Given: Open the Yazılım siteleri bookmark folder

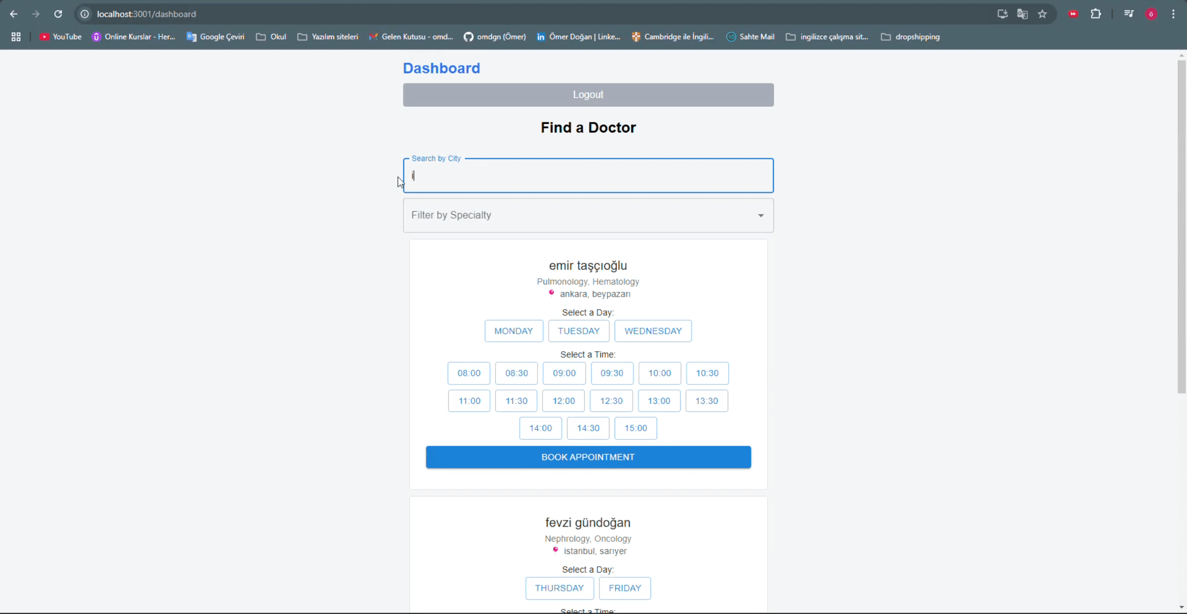Looking at the screenshot, I should pyautogui.click(x=328, y=37).
